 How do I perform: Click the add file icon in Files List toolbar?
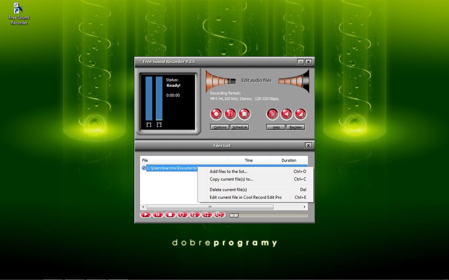click(x=207, y=215)
